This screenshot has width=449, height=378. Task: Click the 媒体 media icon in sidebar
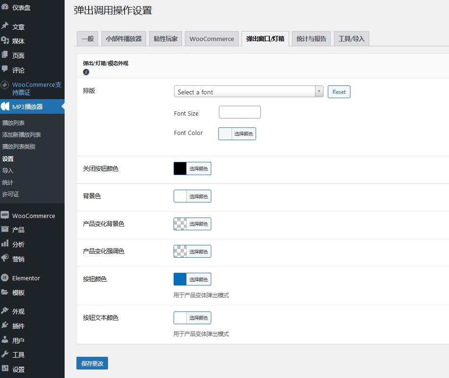click(x=5, y=41)
